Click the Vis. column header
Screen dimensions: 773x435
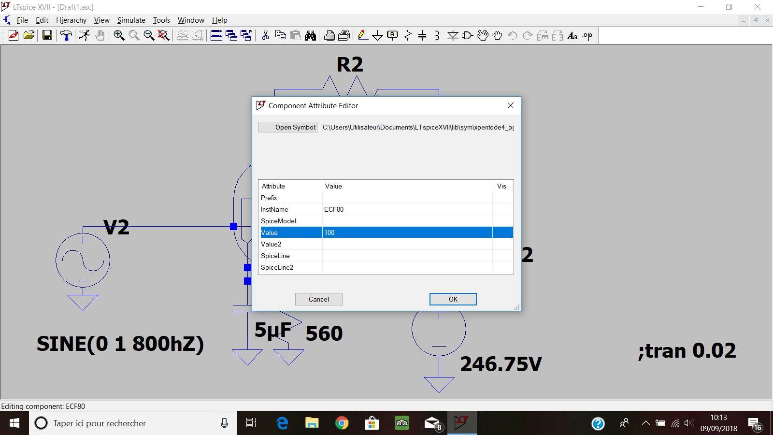[502, 186]
